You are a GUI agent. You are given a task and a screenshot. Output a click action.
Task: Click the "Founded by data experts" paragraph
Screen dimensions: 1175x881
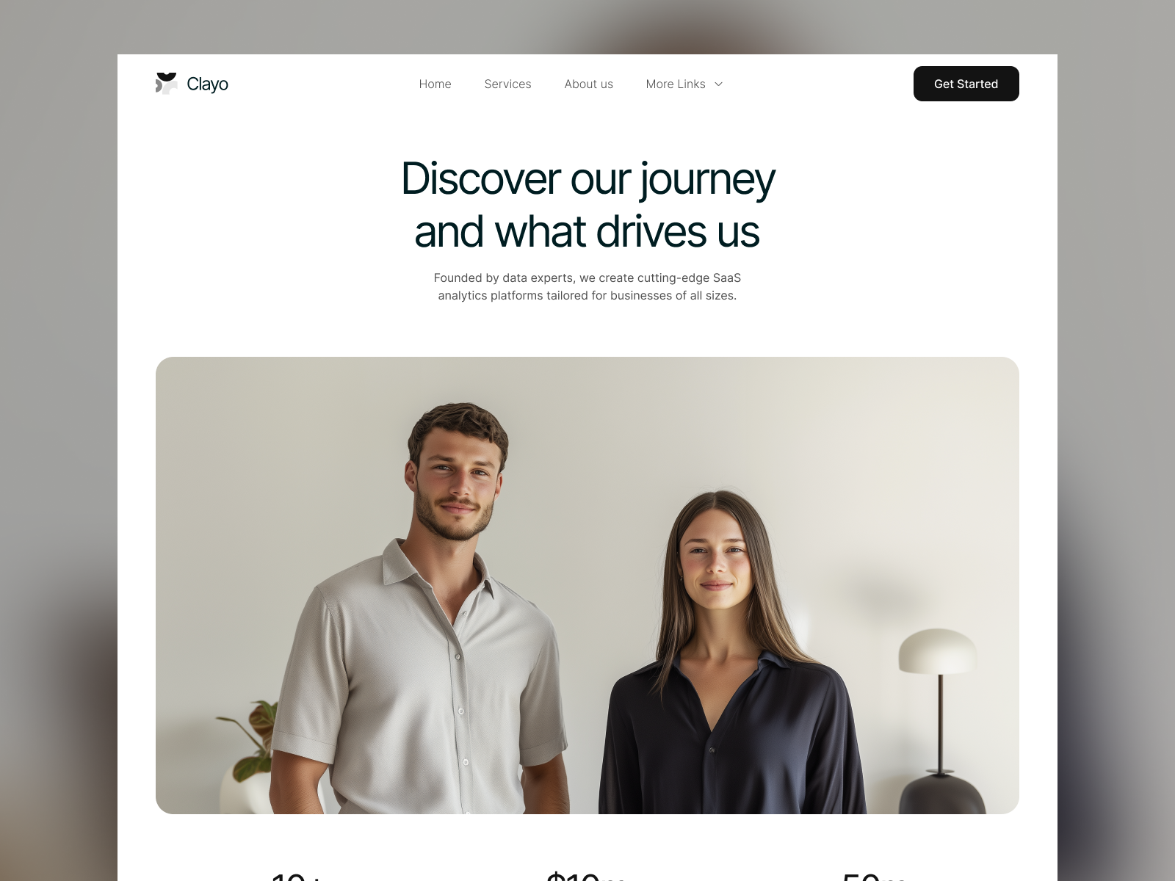(x=587, y=286)
